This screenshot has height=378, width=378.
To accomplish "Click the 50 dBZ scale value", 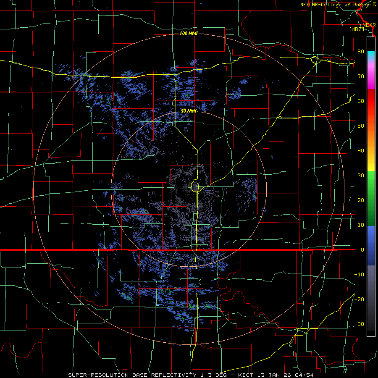I will pyautogui.click(x=361, y=126).
